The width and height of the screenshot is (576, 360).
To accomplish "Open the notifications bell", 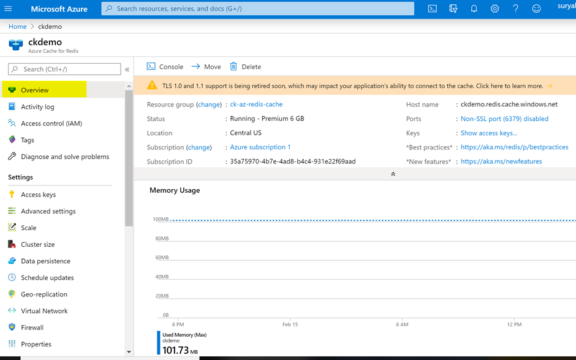I will click(x=474, y=9).
